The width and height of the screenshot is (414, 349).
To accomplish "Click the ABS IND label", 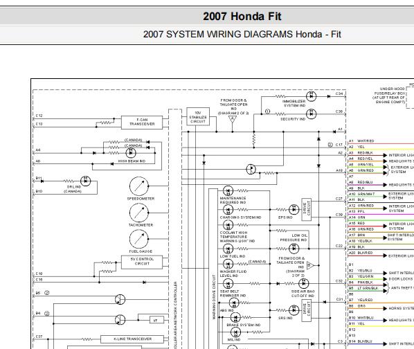I will pyautogui.click(x=227, y=310).
